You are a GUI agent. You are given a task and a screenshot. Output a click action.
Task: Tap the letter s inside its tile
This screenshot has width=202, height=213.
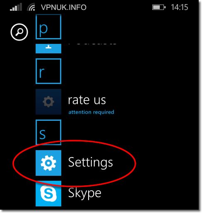point(42,134)
